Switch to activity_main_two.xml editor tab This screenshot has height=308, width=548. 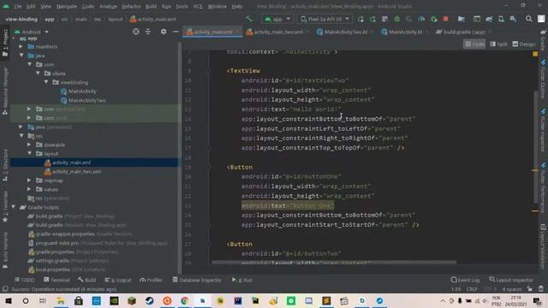tap(277, 32)
